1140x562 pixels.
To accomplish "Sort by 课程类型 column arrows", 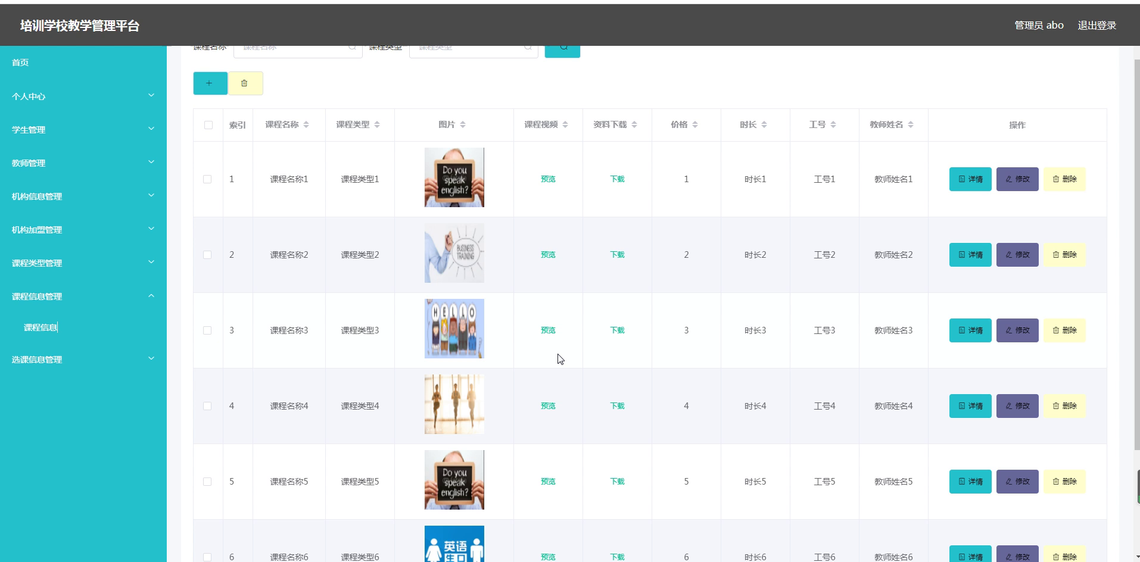I will click(377, 124).
